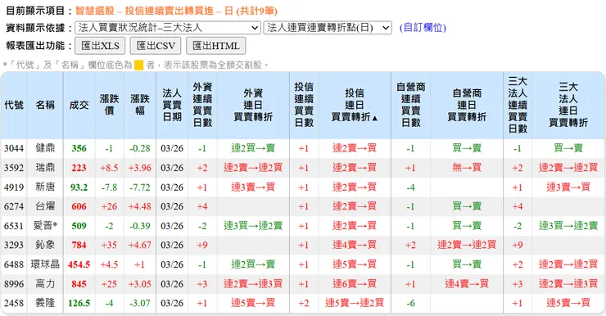Click the 自訂欄位 link
The height and width of the screenshot is (316, 606).
pyautogui.click(x=423, y=28)
